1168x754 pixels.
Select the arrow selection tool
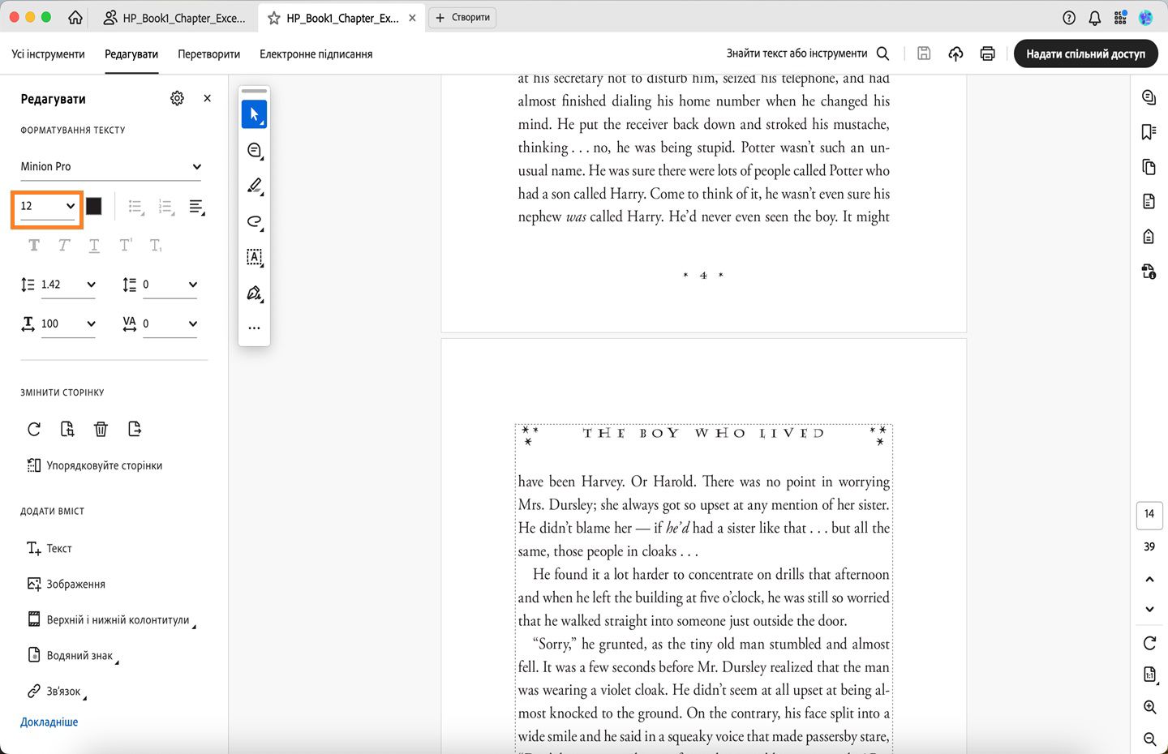[254, 114]
